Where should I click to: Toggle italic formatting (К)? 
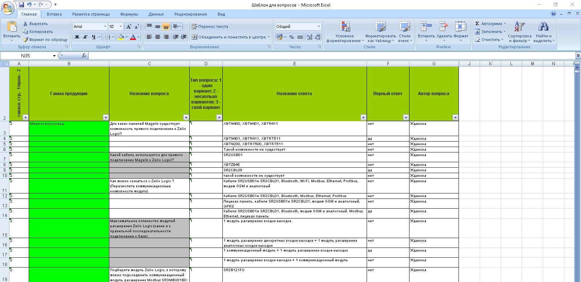[85, 37]
